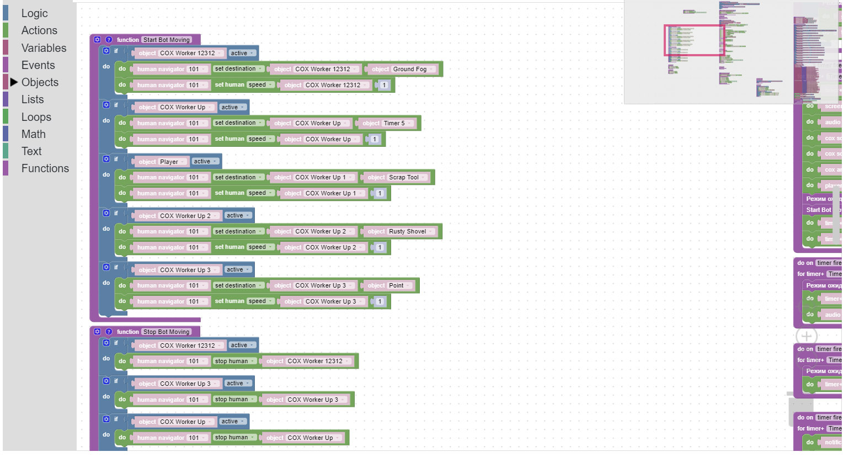The height and width of the screenshot is (457, 849).
Task: Click the pink viewport rectangle in the minimap
Action: [694, 40]
